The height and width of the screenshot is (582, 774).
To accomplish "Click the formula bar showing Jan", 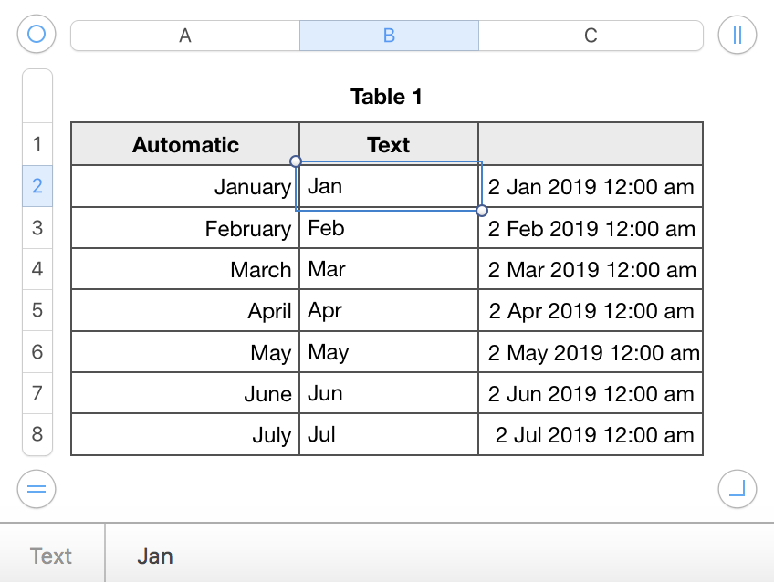I will coord(438,556).
